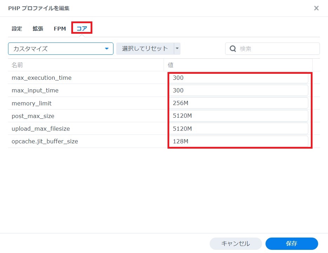
Task: Select the FPM tab
Action: click(59, 28)
